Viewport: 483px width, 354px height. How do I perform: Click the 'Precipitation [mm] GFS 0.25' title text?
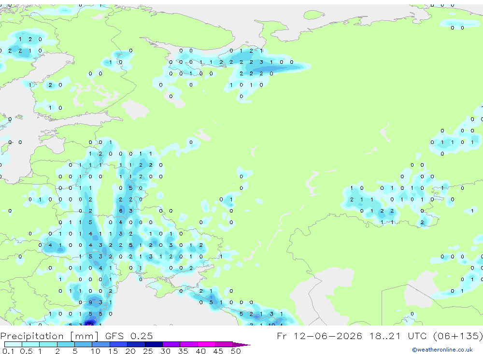pyautogui.click(x=76, y=336)
